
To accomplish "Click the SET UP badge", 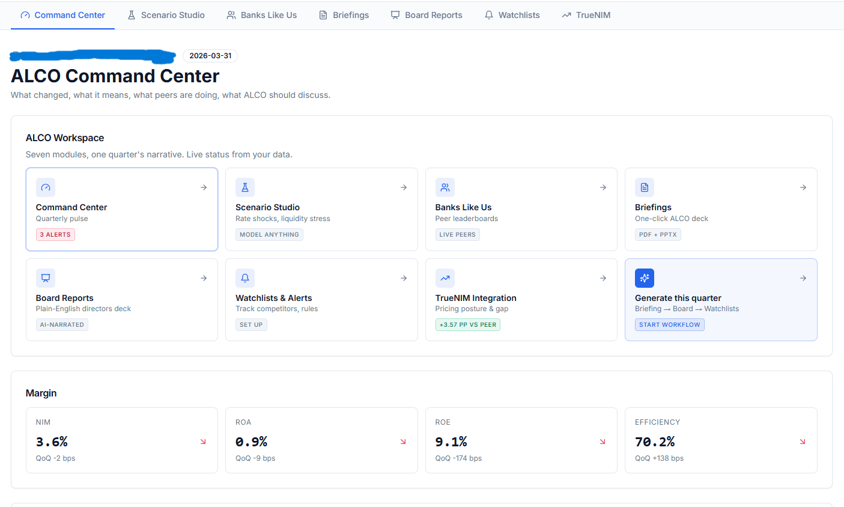I will (251, 325).
